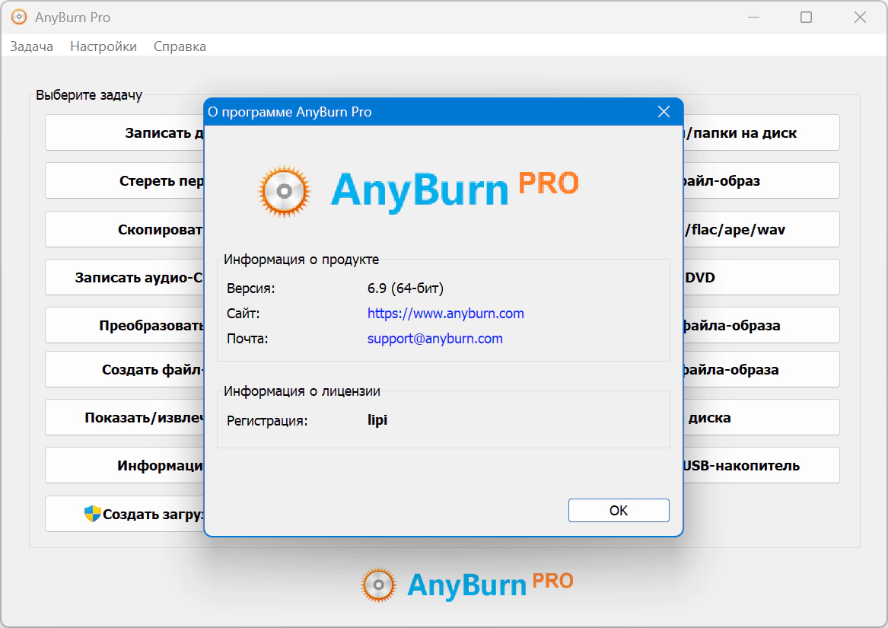Click the Стереть перезаписываемый button
The height and width of the screenshot is (628, 888).
125,181
